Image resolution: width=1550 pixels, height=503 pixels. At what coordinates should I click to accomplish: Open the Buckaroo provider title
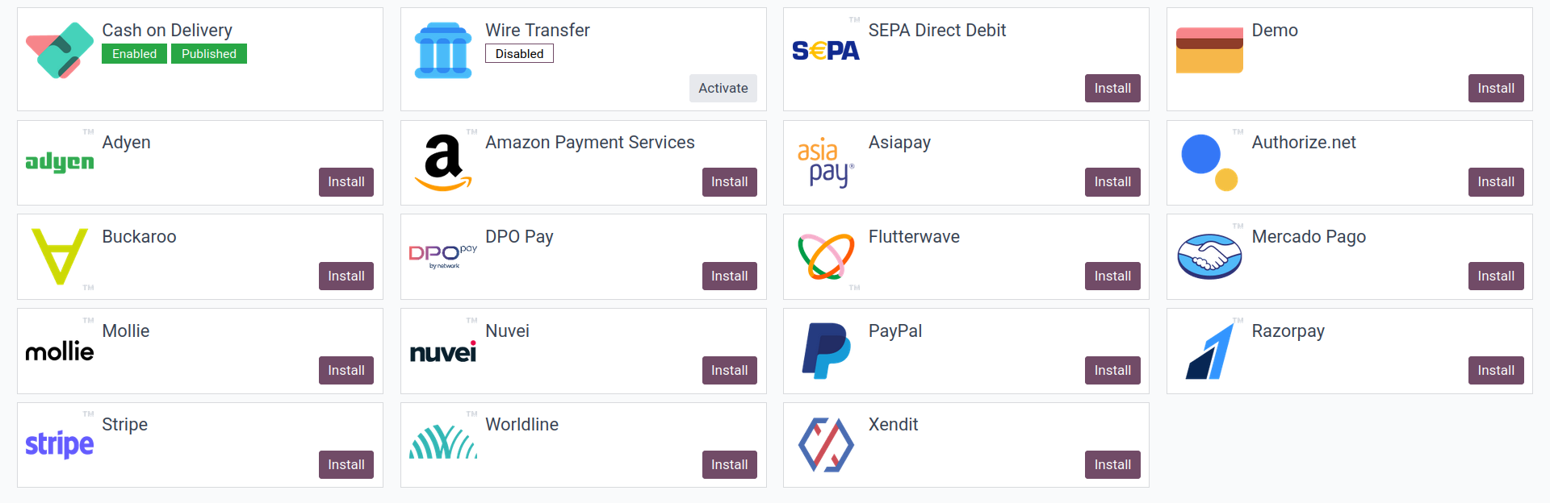click(x=139, y=237)
